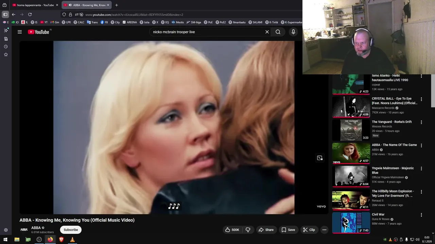Viewport: 435px width, 244px height.
Task: Open options for Civil War video
Action: (x=421, y=215)
